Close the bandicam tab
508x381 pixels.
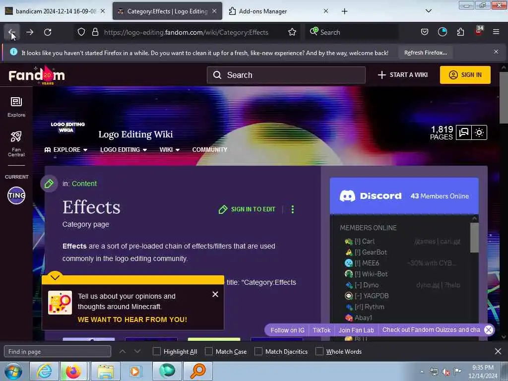pyautogui.click(x=102, y=11)
